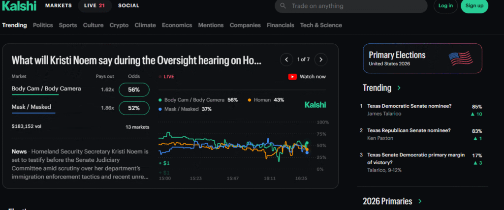Click the 17% value for Talarico, 9-12%
The width and height of the screenshot is (504, 210).
coord(476,155)
